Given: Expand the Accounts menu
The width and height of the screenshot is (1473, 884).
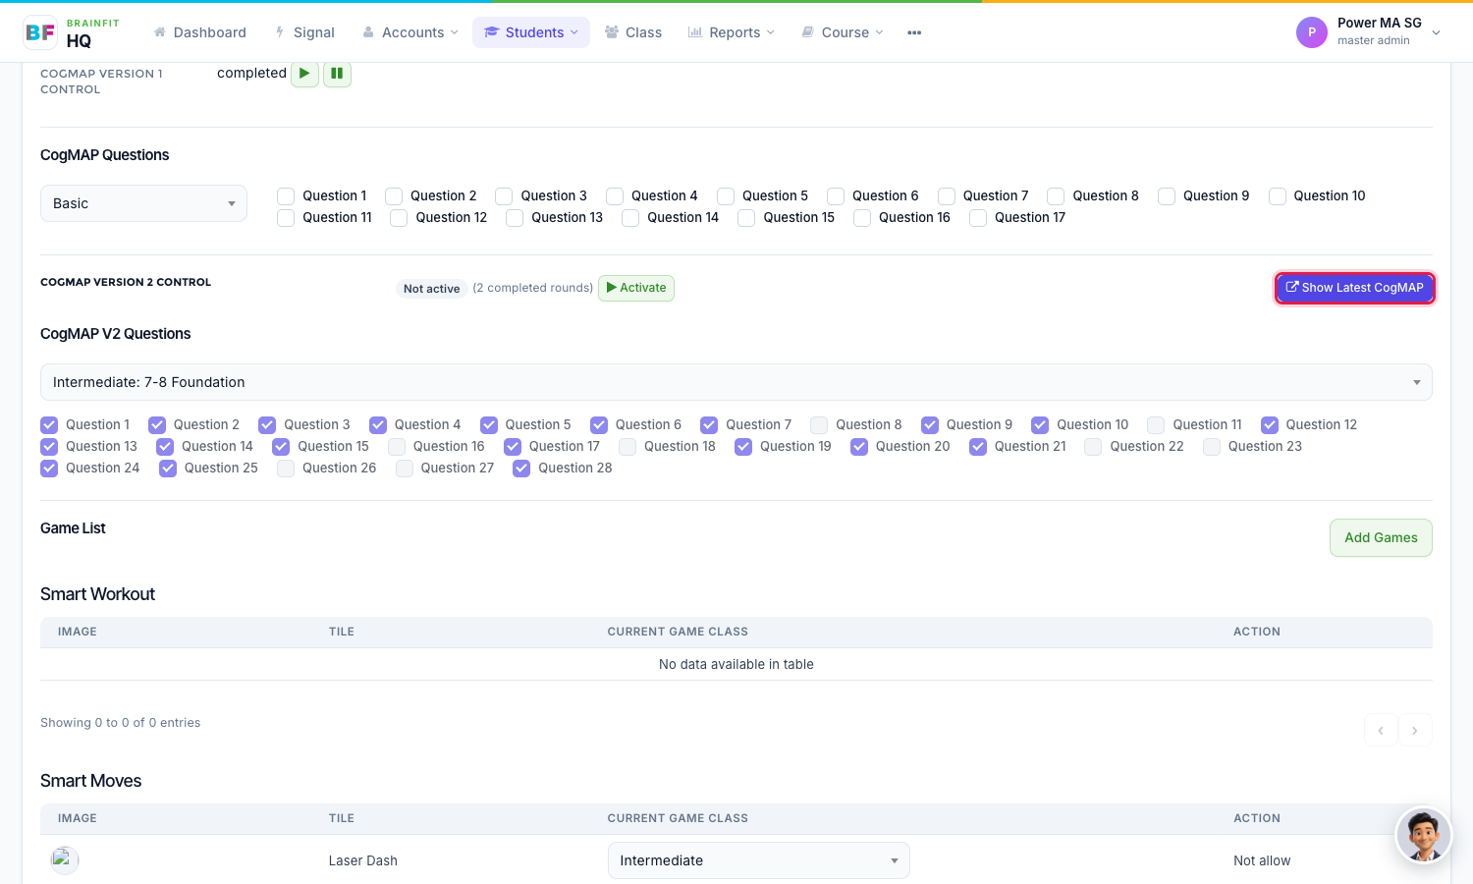Looking at the screenshot, I should click(409, 32).
